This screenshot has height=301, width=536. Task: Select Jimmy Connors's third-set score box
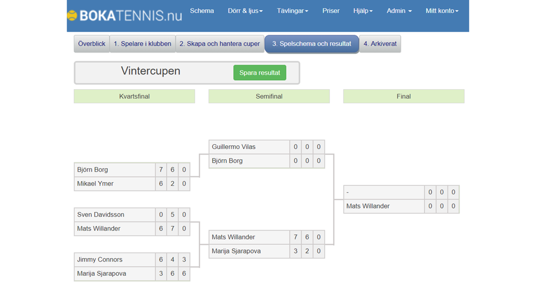click(x=184, y=260)
